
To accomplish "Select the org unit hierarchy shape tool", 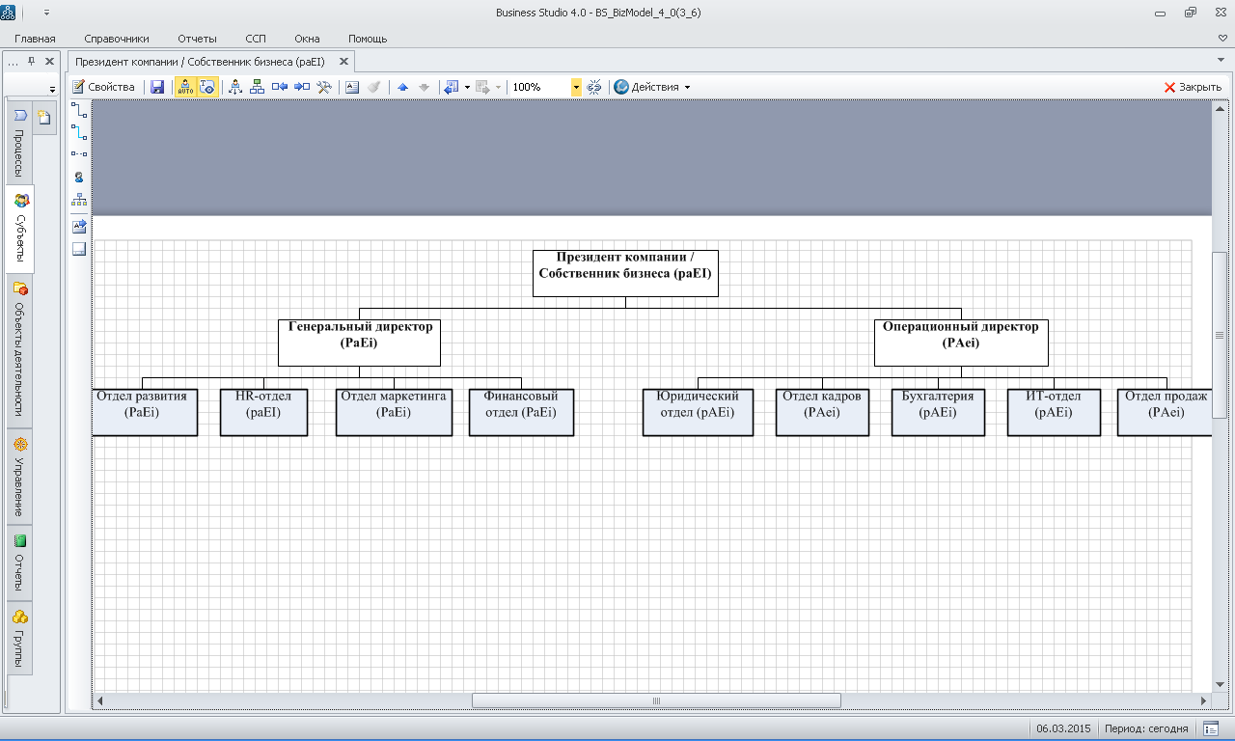I will (79, 201).
